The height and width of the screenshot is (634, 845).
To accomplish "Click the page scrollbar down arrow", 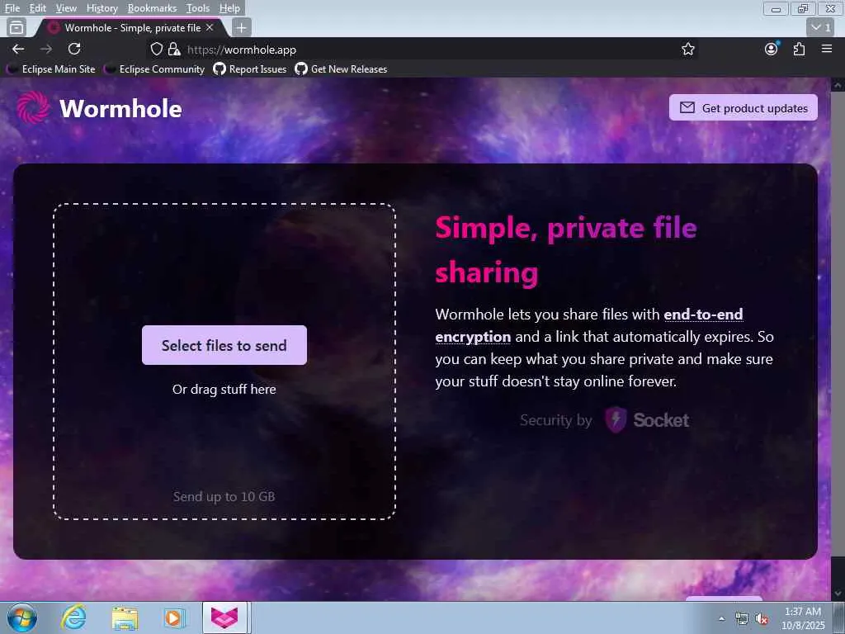I will click(838, 594).
